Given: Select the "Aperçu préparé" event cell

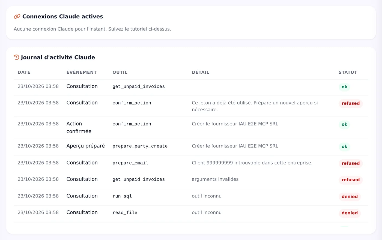Looking at the screenshot, I should tap(86, 146).
